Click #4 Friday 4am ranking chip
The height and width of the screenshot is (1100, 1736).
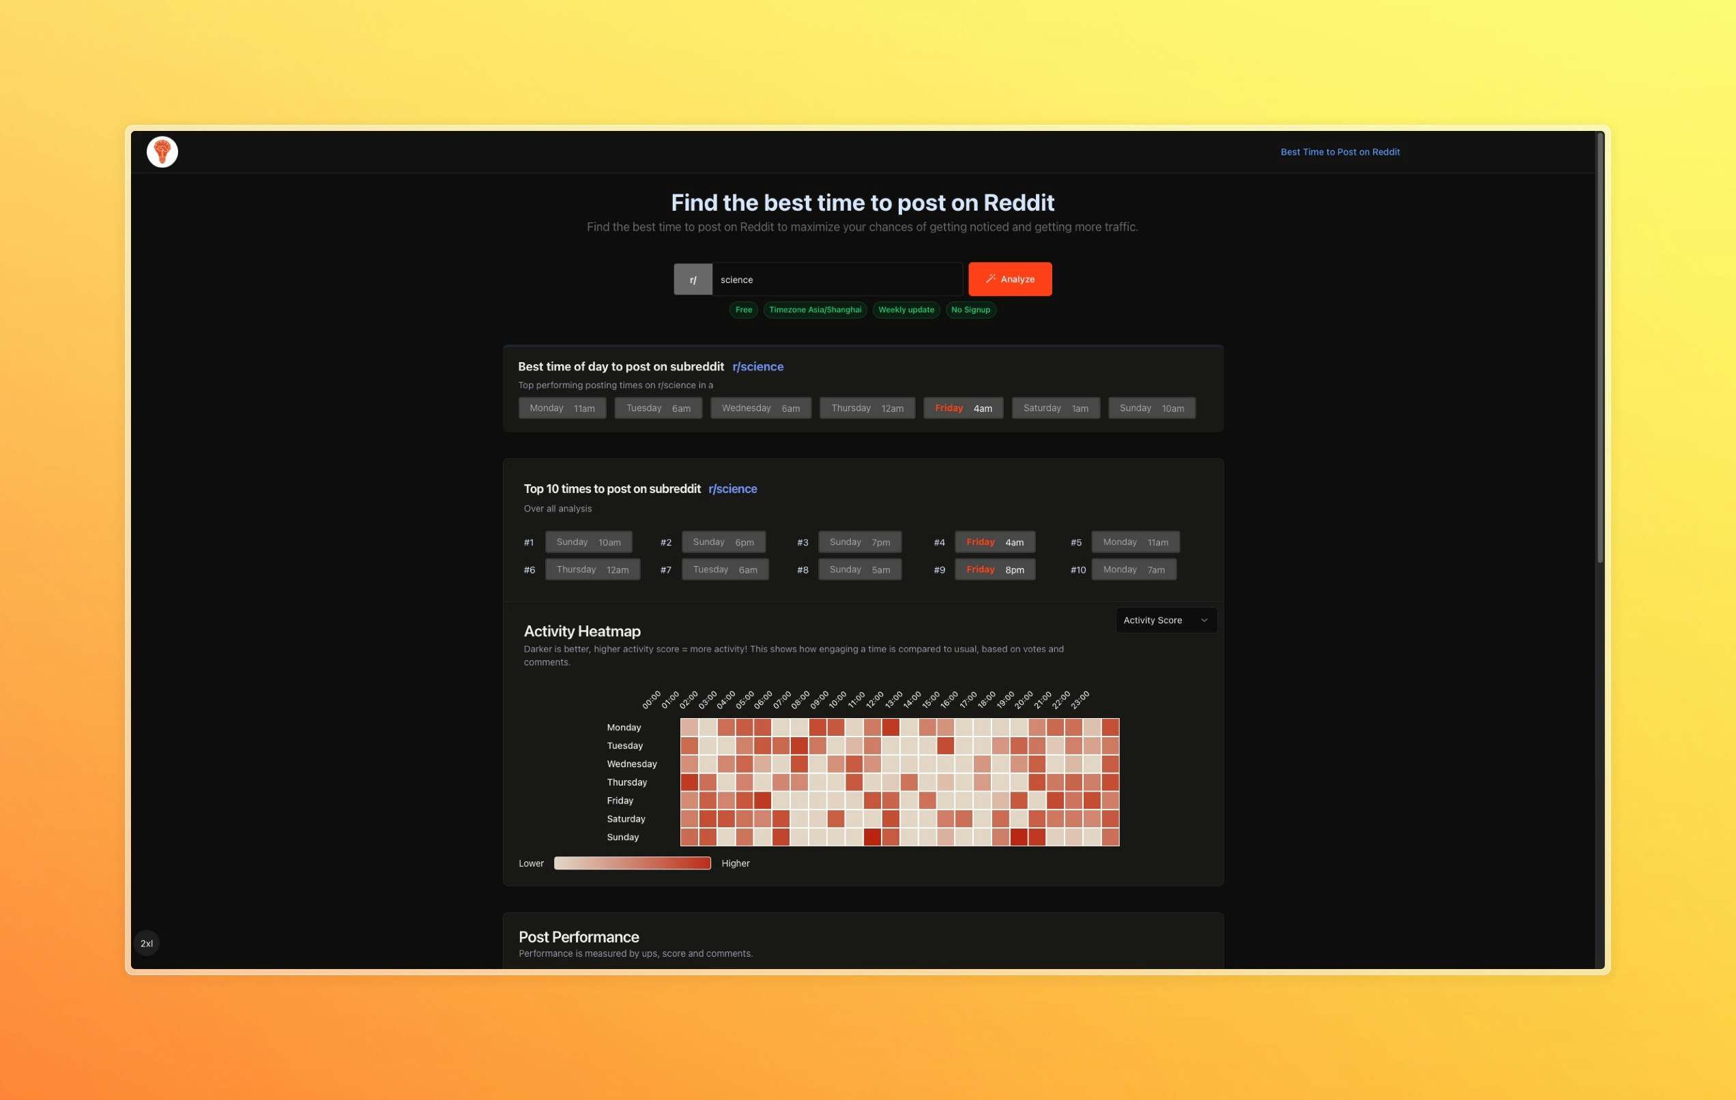pyautogui.click(x=995, y=542)
